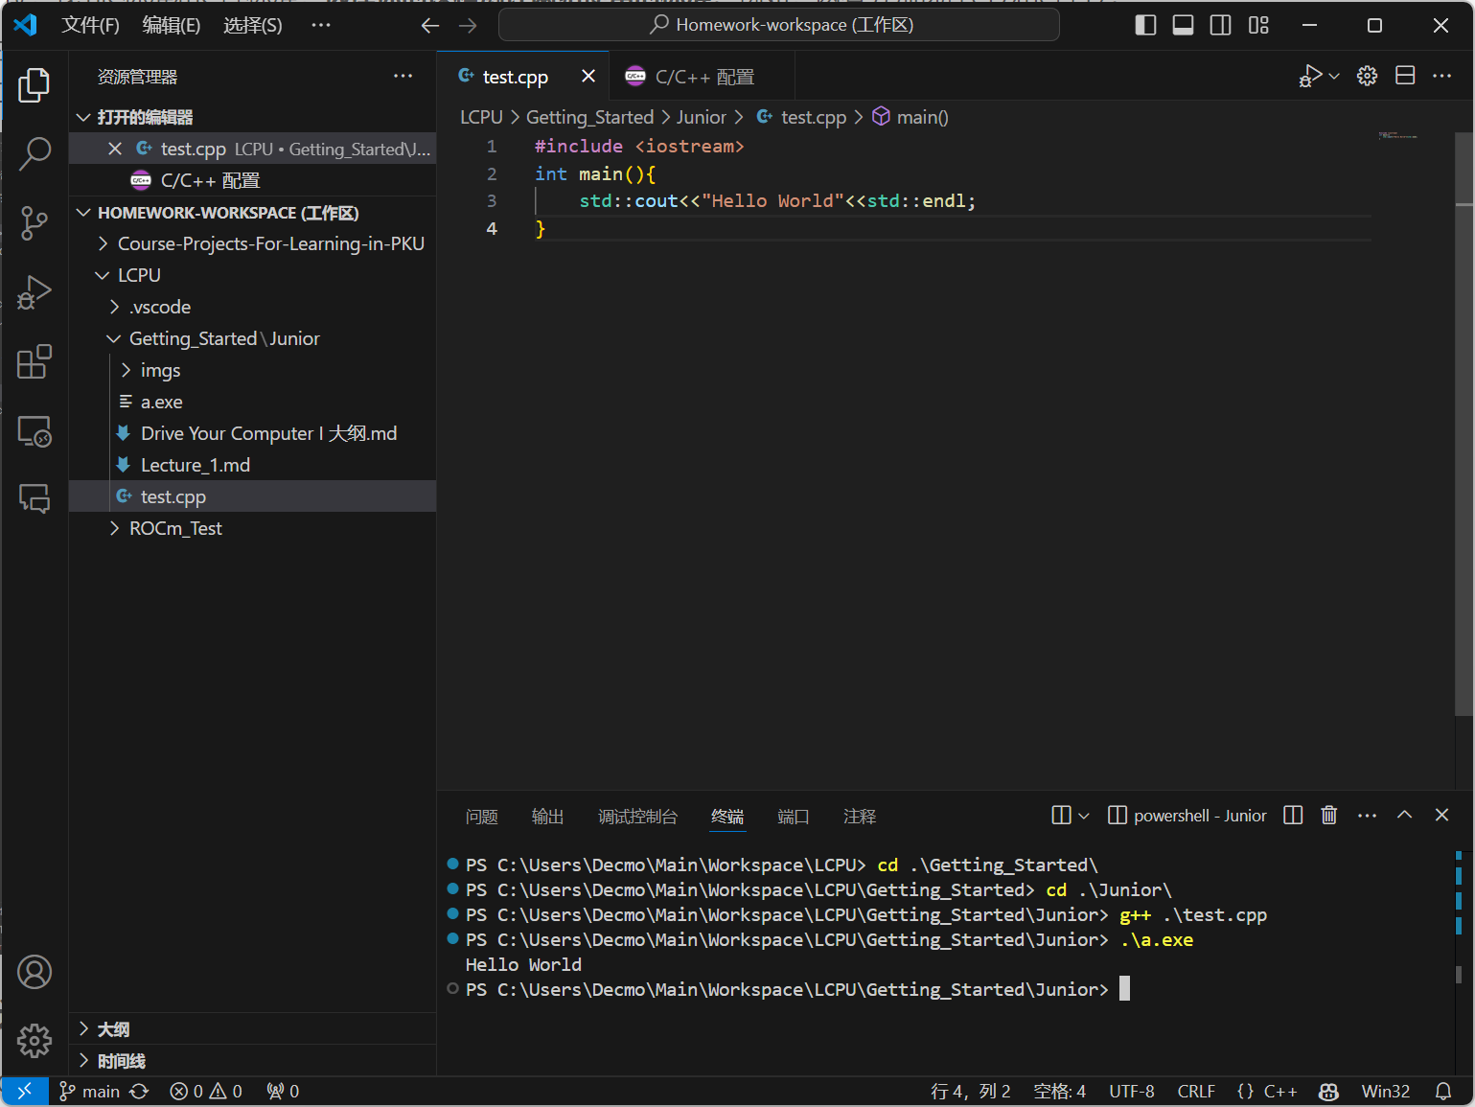
Task: Open the Remote Explorer view
Action: pos(35,431)
